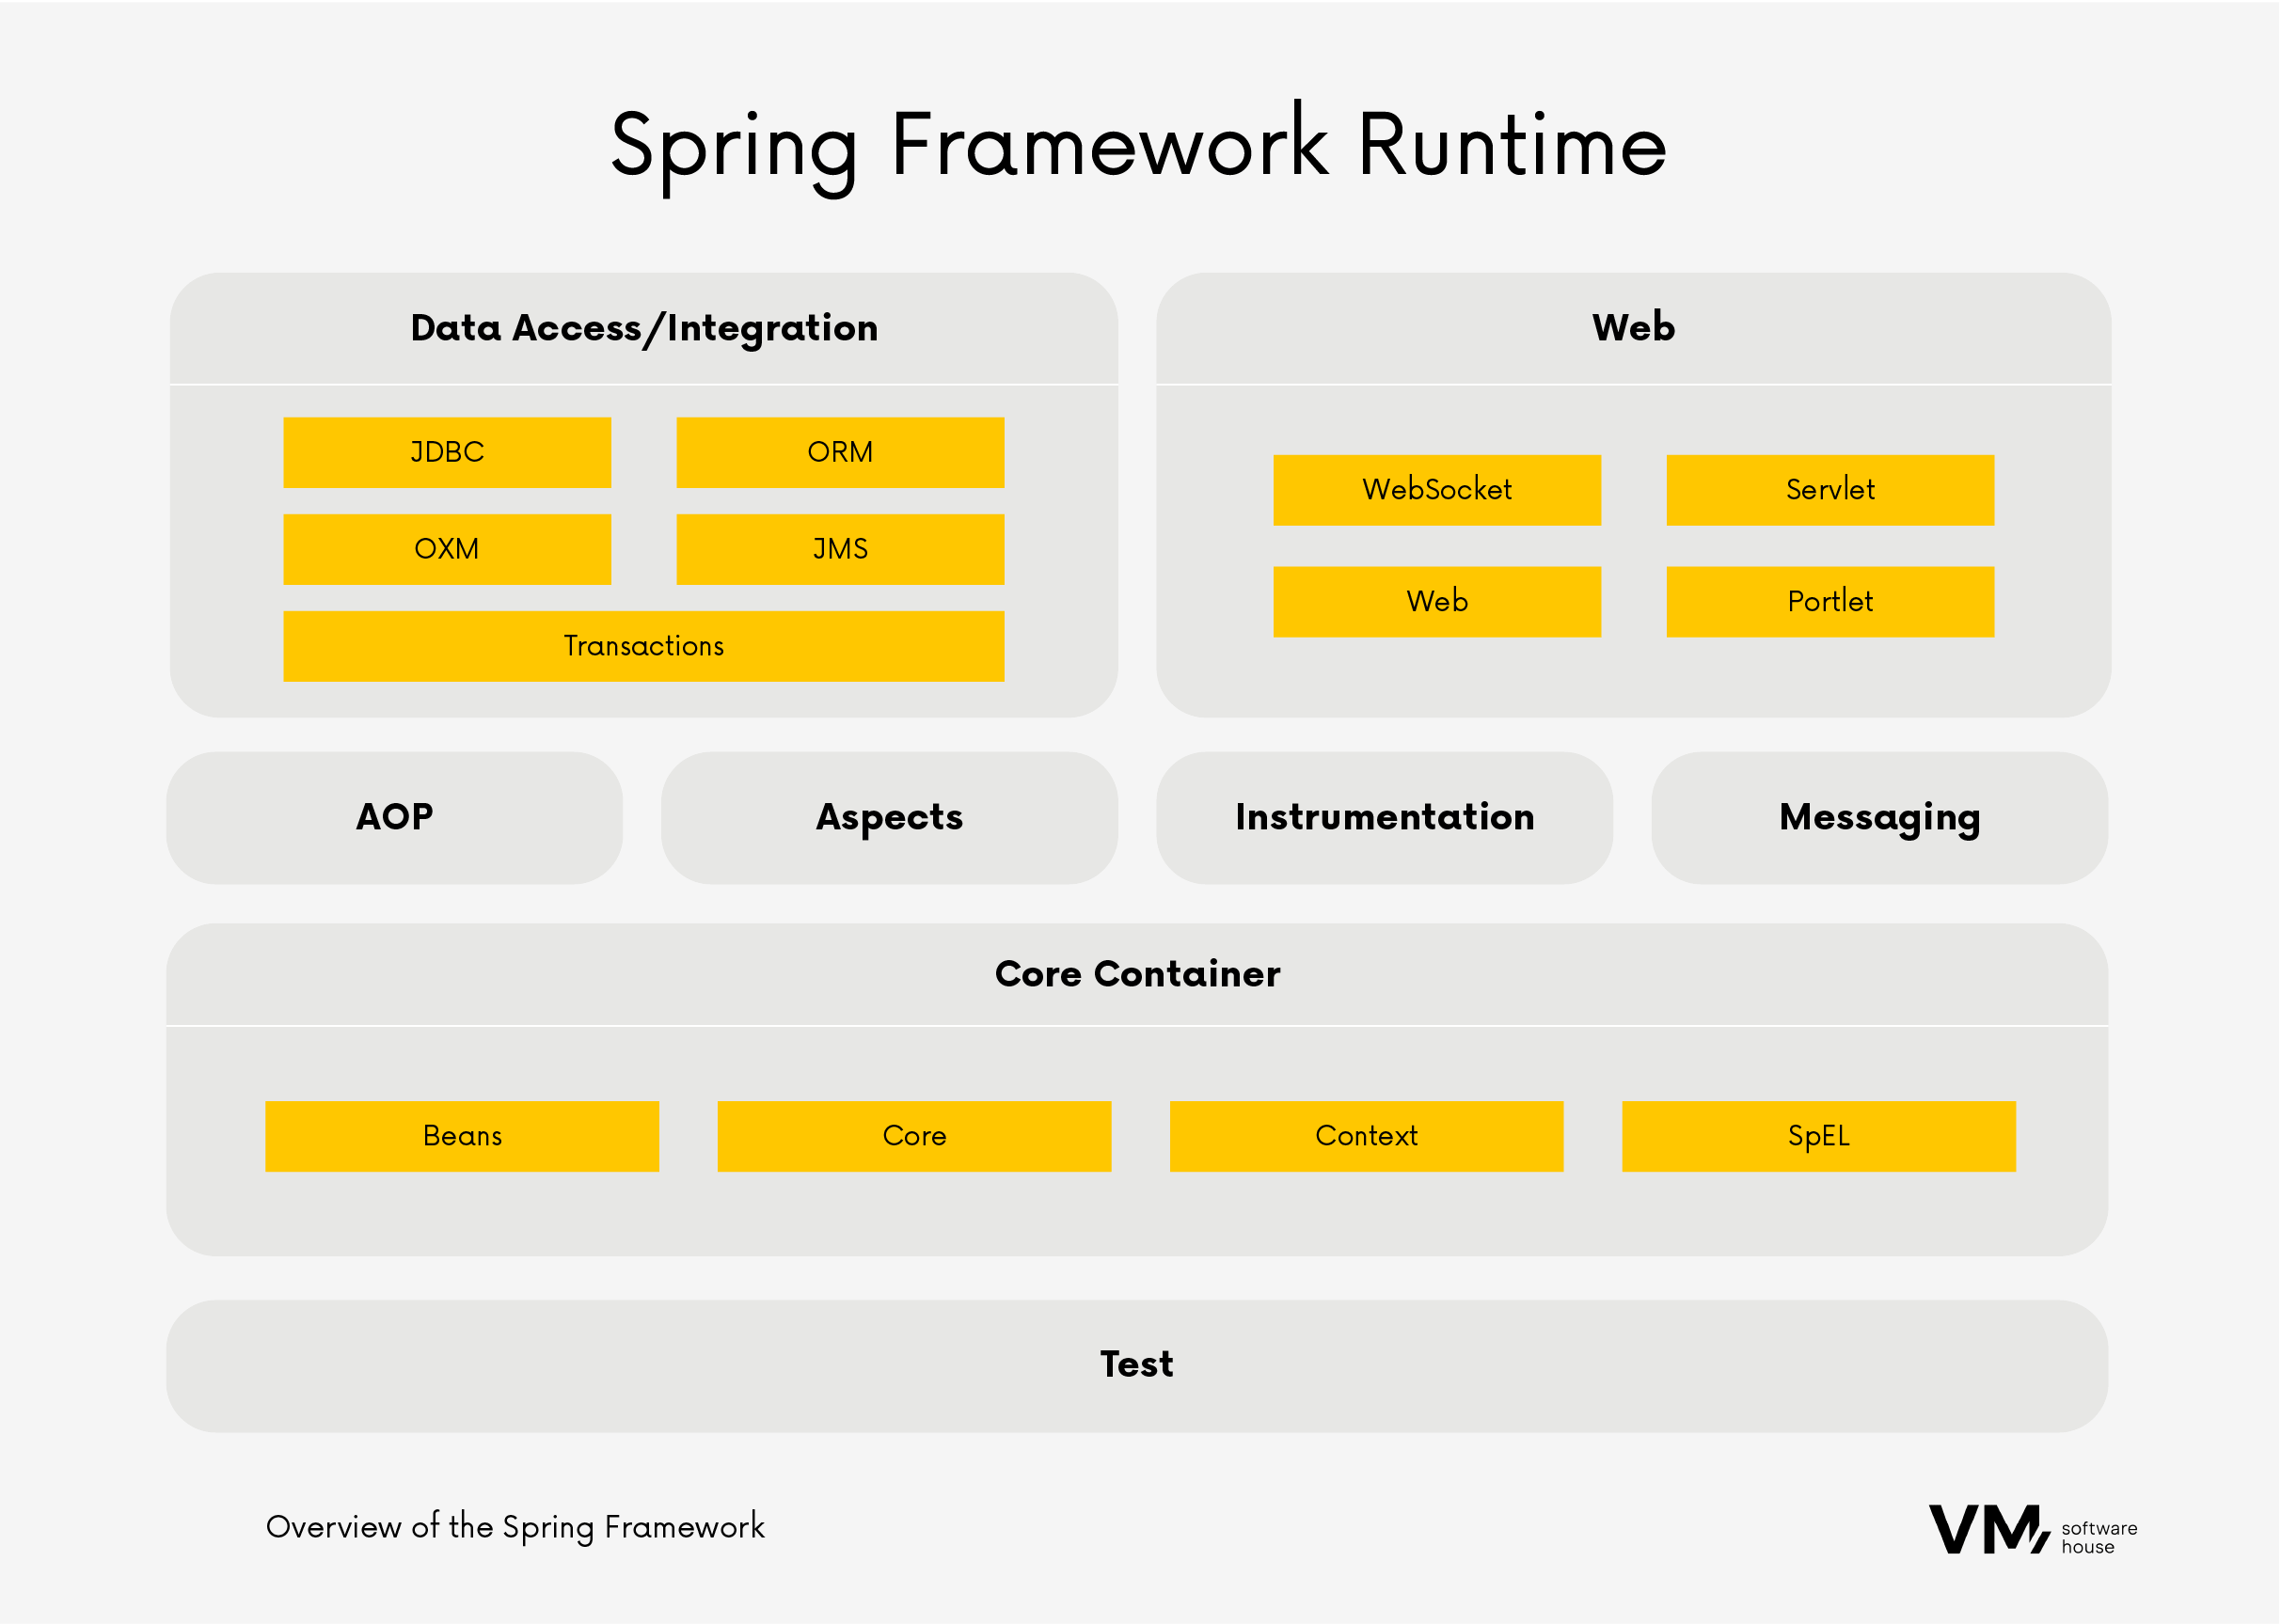
Task: Click the SpEL module box
Action: 1818,1136
